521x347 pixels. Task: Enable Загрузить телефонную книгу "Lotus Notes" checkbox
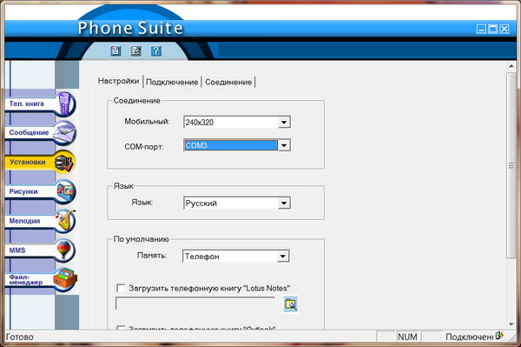(x=121, y=288)
